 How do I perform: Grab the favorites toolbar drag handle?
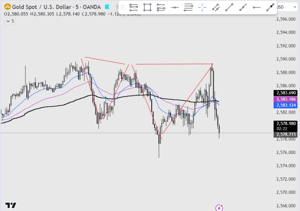[123, 8]
